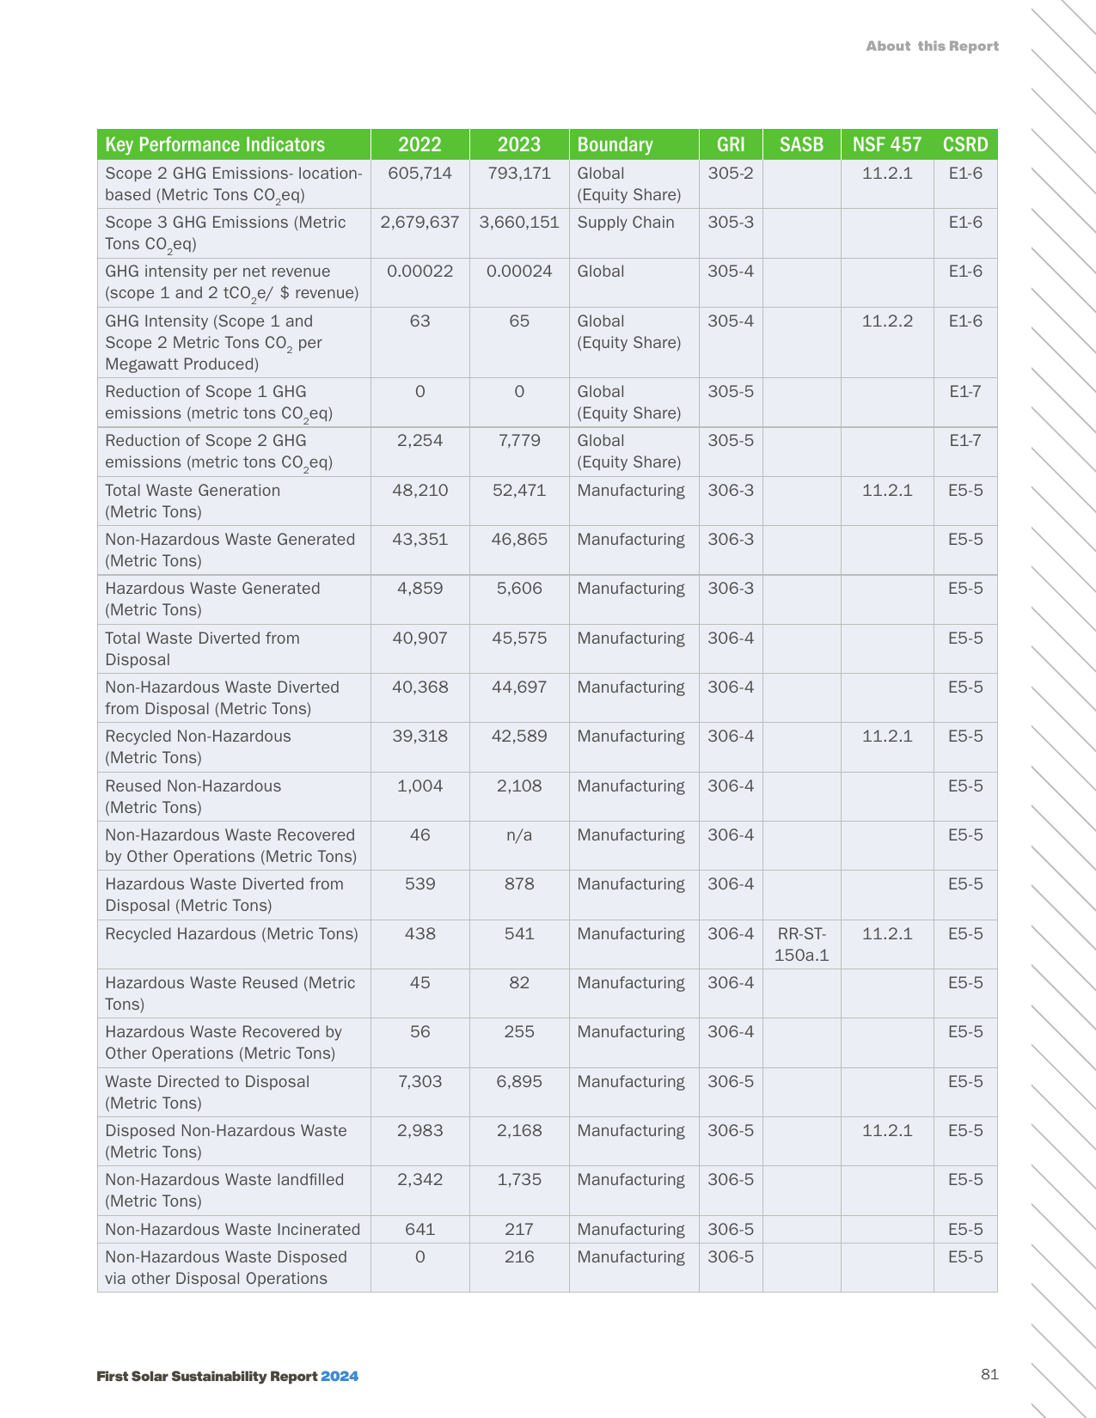The image size is (1096, 1418).
Task: Click the SASB code RR-ST-150a.1
Action: tap(801, 944)
